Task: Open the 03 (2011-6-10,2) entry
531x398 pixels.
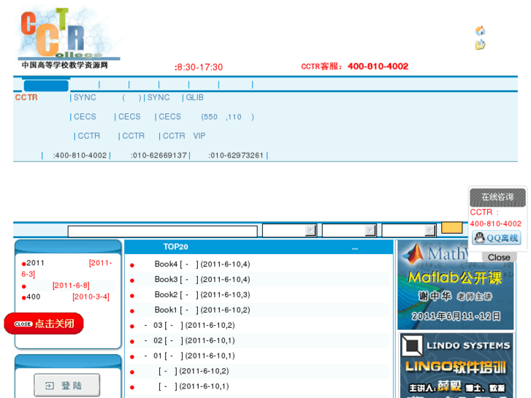Action: (190, 325)
